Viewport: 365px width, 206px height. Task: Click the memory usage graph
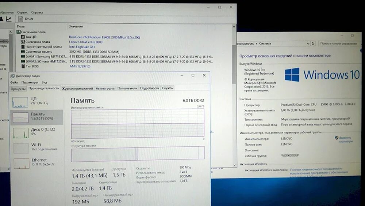[x=138, y=124]
